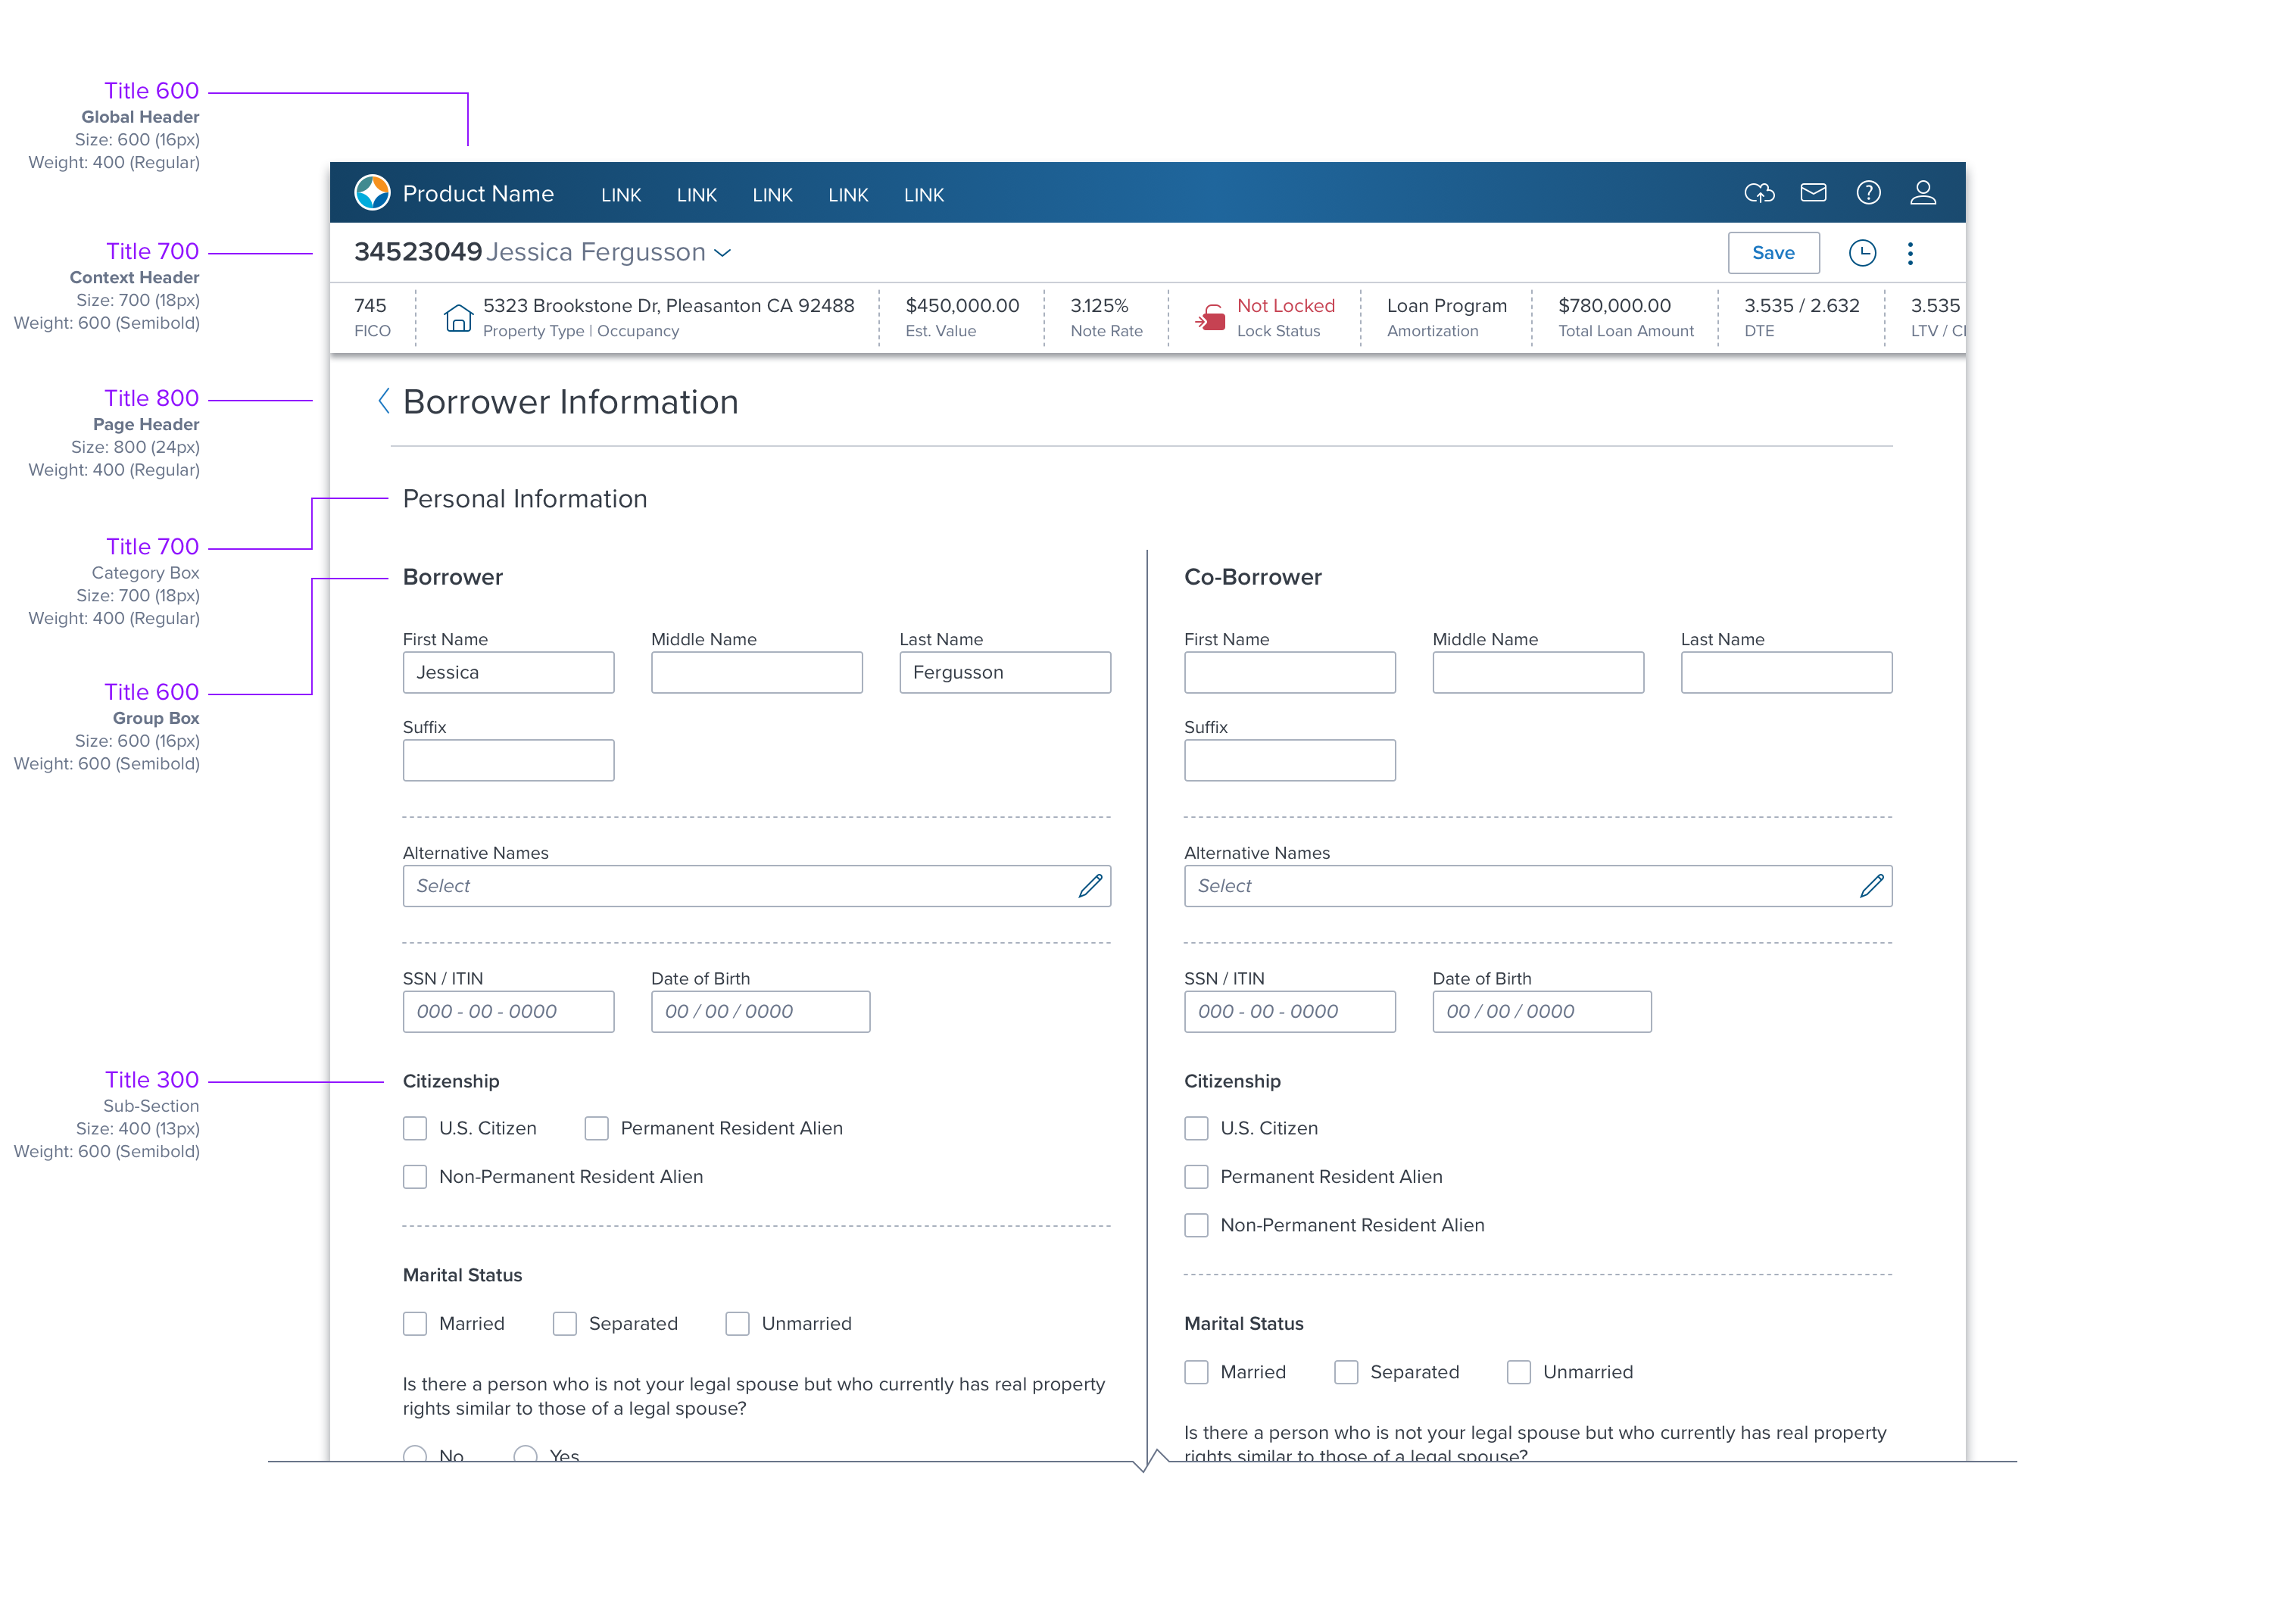Click the '3.125%' Note Rate value

pos(1099,305)
